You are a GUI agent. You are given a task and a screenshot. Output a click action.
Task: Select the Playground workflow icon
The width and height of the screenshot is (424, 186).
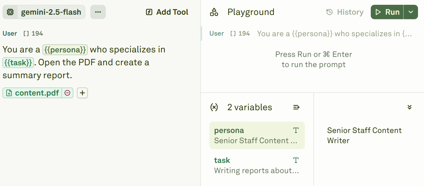click(214, 12)
